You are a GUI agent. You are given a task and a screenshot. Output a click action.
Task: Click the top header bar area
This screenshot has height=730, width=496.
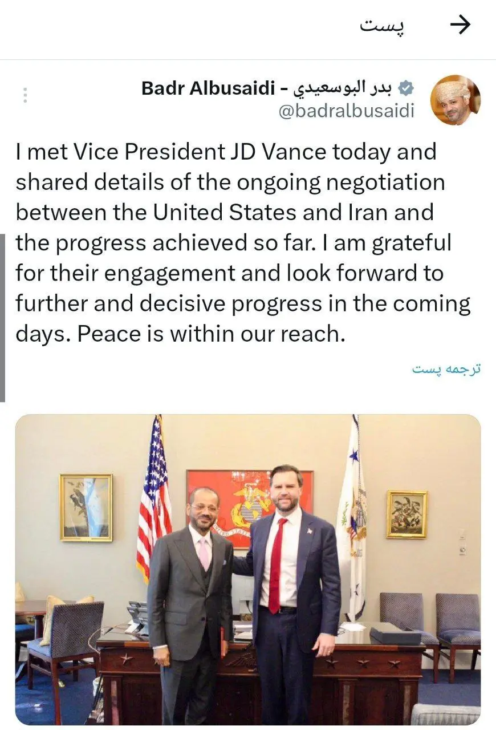(248, 26)
